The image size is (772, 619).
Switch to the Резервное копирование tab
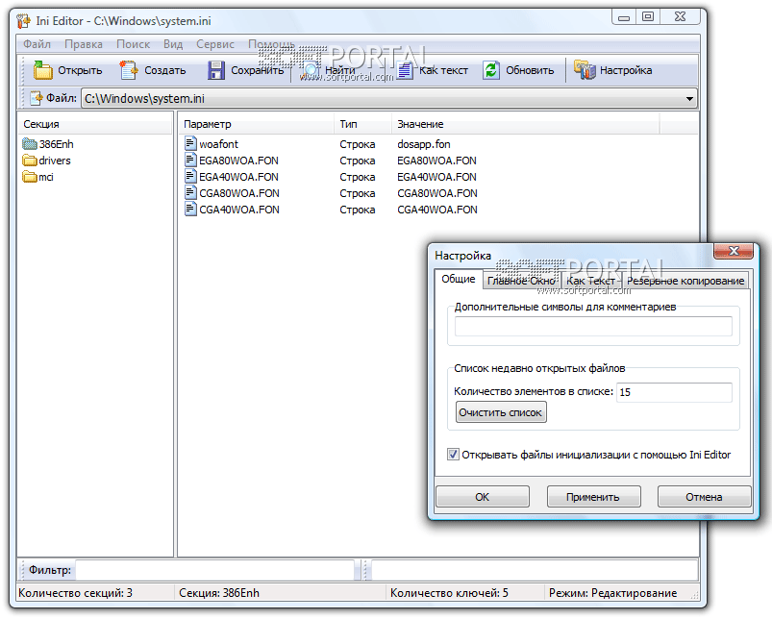(685, 281)
